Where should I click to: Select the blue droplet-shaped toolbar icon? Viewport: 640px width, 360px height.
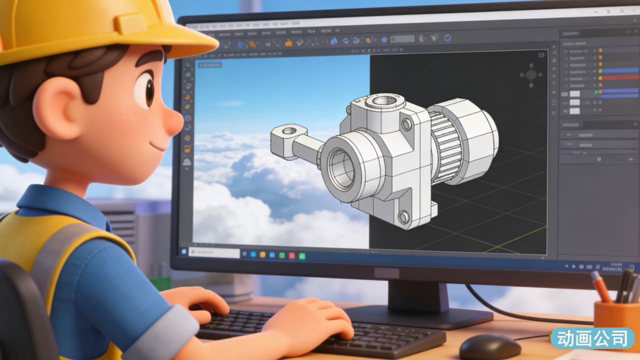click(334, 41)
